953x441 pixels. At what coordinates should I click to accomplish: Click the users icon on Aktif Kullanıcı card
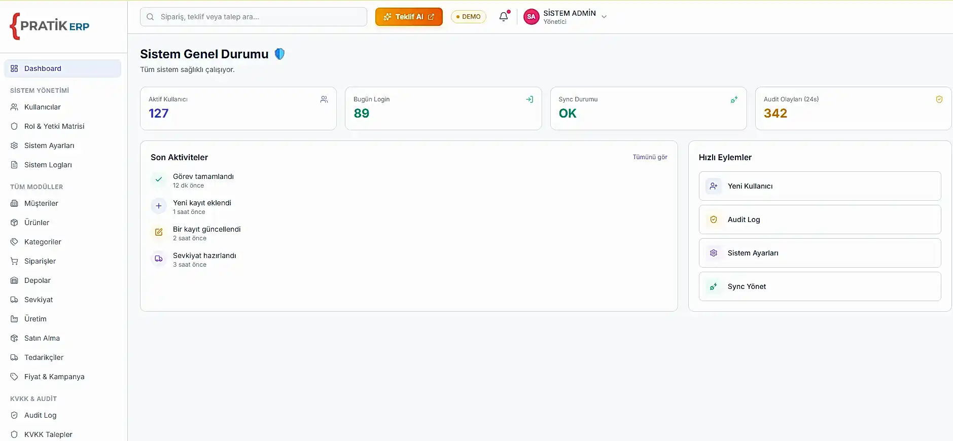tap(324, 99)
